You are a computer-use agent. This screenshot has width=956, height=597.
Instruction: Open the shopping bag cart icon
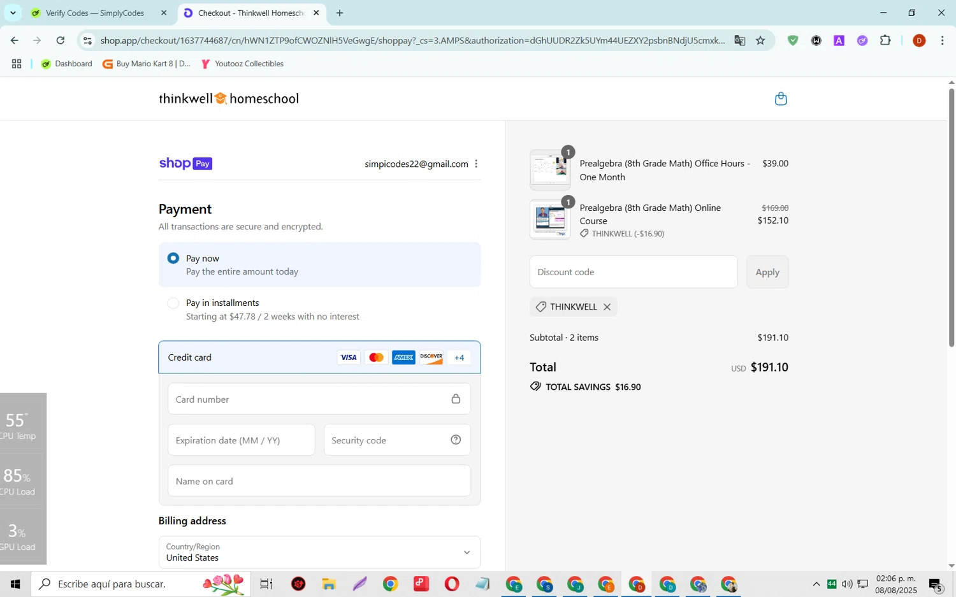coord(781,99)
